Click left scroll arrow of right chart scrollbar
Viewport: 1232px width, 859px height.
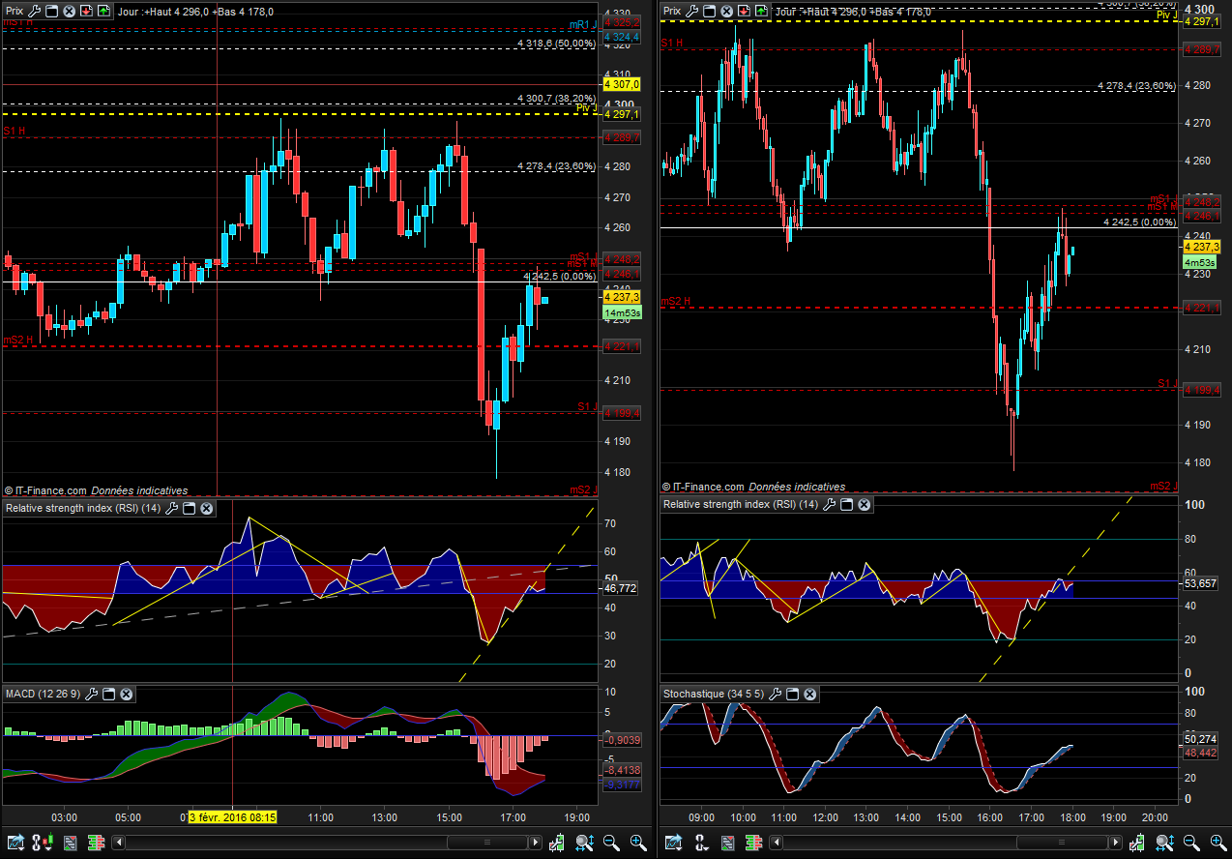coord(776,843)
